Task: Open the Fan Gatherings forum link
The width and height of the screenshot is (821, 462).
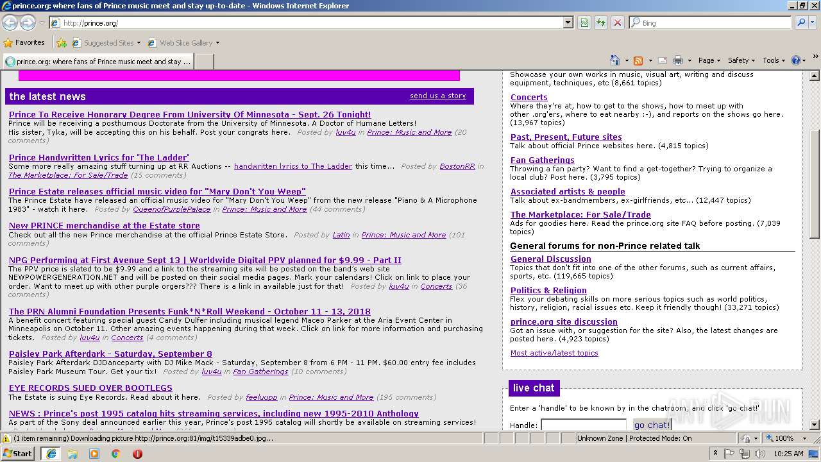Action: pyautogui.click(x=543, y=160)
